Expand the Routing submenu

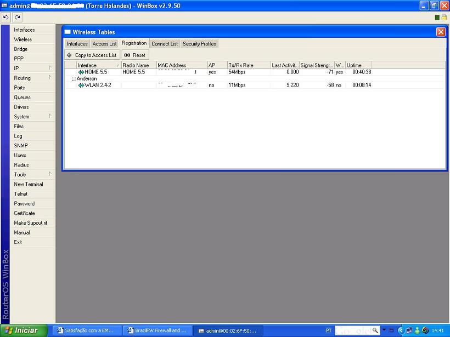[50, 78]
